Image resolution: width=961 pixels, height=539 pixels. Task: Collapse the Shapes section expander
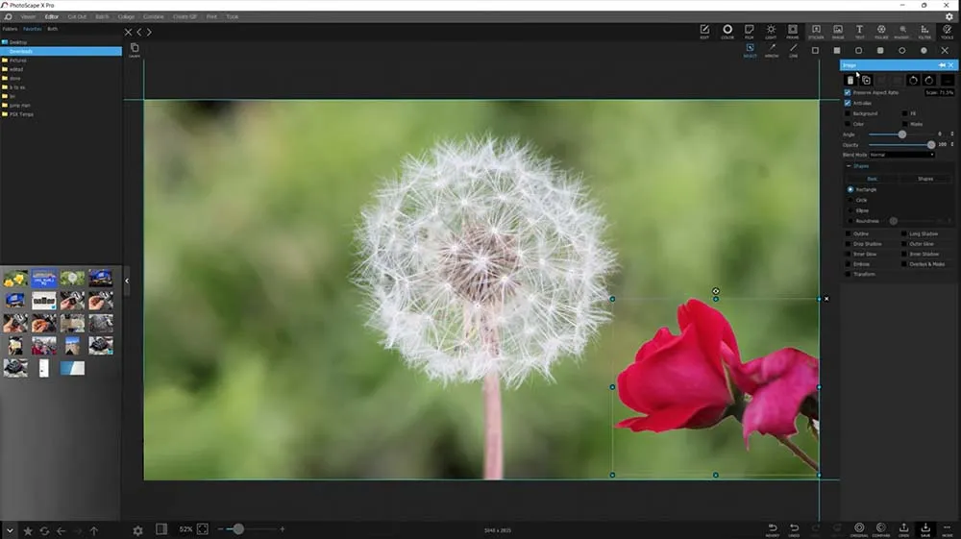click(849, 166)
